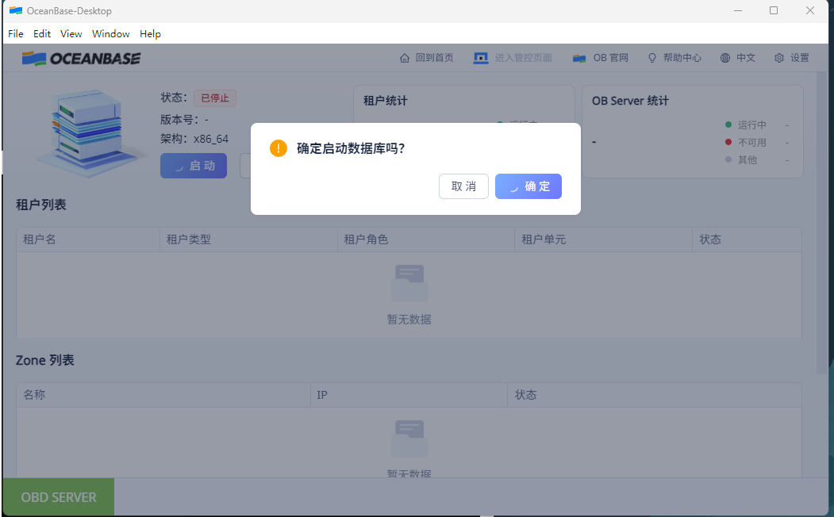This screenshot has width=834, height=517.
Task: Open the Window menu
Action: click(x=110, y=33)
